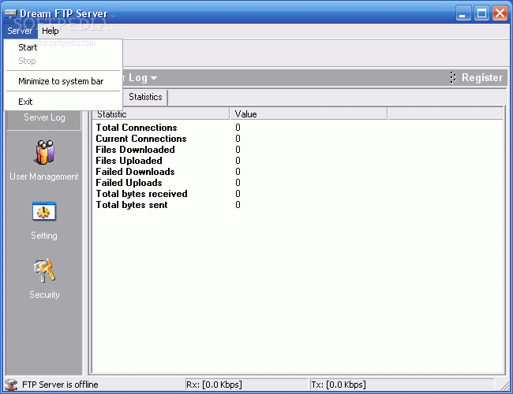Select the Current Connections row
The height and width of the screenshot is (394, 513).
(298, 139)
